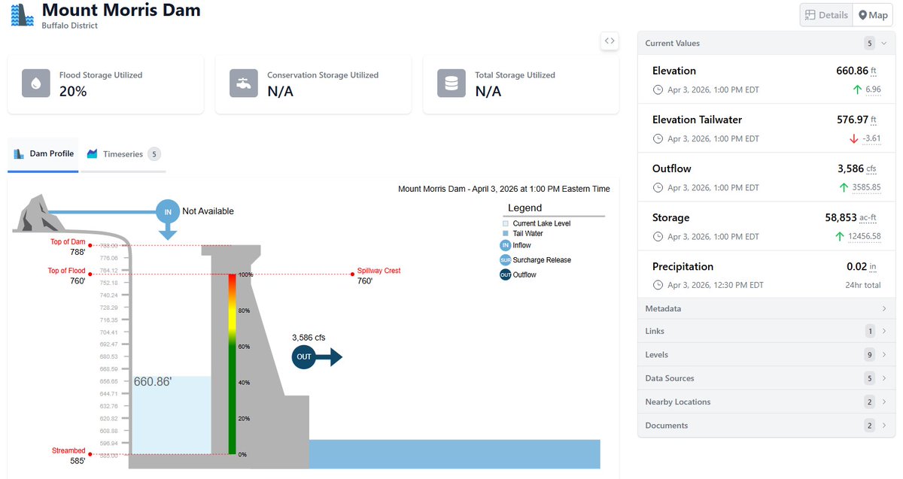903x479 pixels.
Task: Open the Dam Profile tab
Action: point(44,154)
